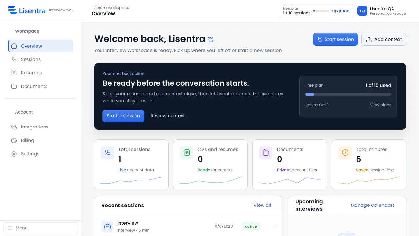Click the clock icon on Total minutes card

(345, 153)
